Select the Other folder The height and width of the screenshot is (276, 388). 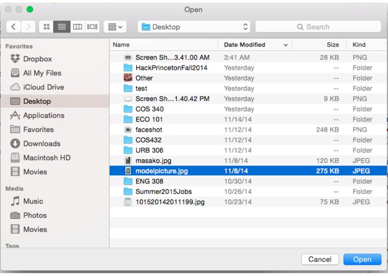tap(248, 78)
